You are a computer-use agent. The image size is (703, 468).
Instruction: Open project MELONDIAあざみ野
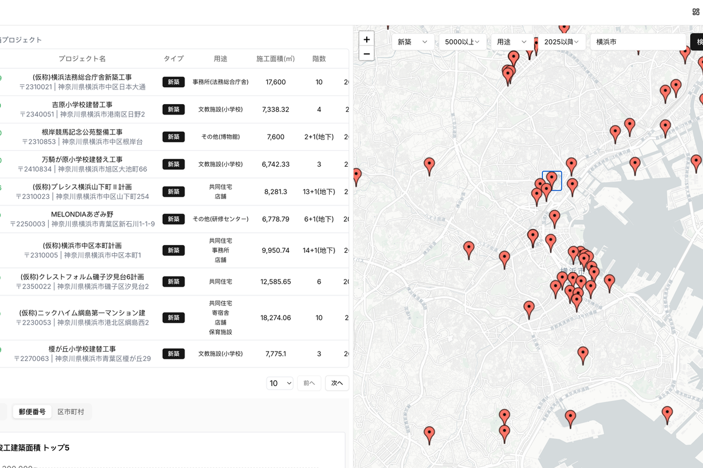82,214
